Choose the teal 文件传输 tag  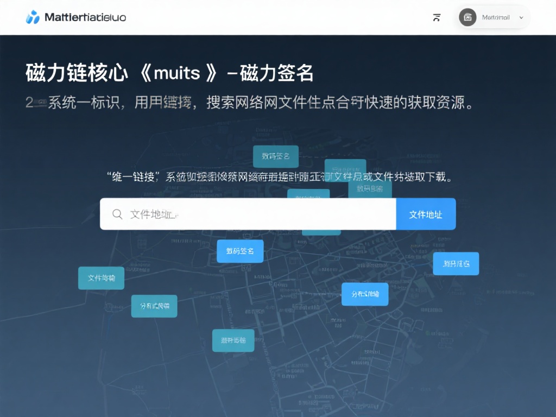tap(101, 278)
